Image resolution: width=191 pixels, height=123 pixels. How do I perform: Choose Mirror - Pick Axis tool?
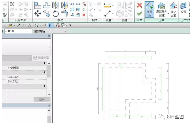click(55, 5)
